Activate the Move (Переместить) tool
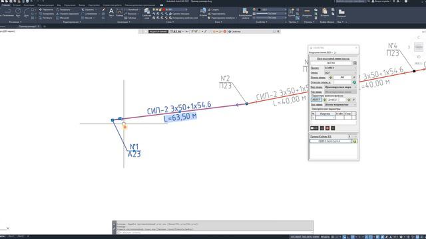Image resolution: width=426 pixels, height=239 pixels. pyautogui.click(x=46, y=9)
